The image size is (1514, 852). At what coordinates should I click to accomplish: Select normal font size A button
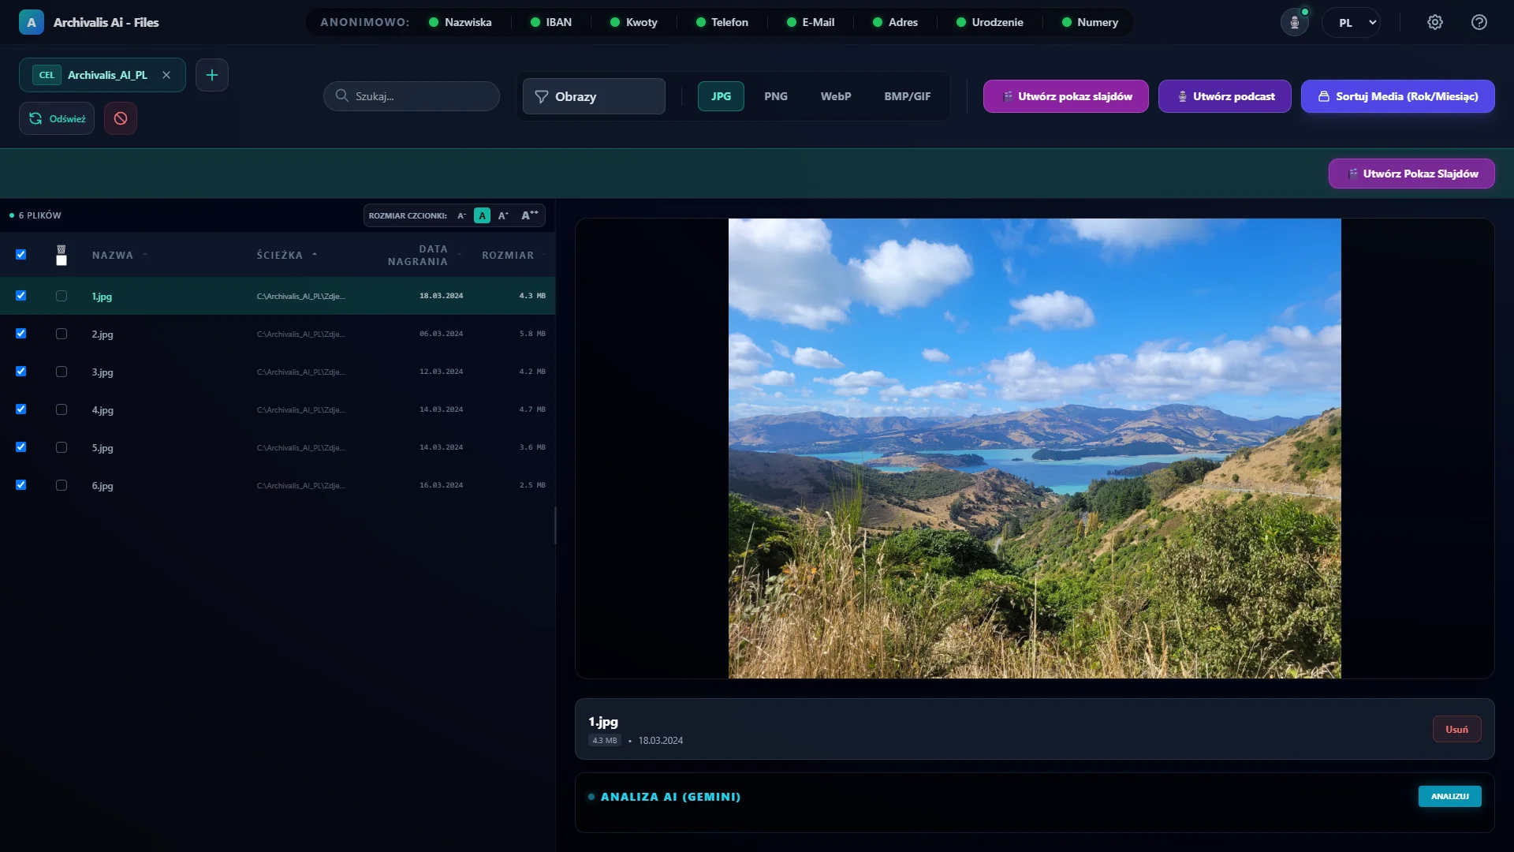click(482, 215)
